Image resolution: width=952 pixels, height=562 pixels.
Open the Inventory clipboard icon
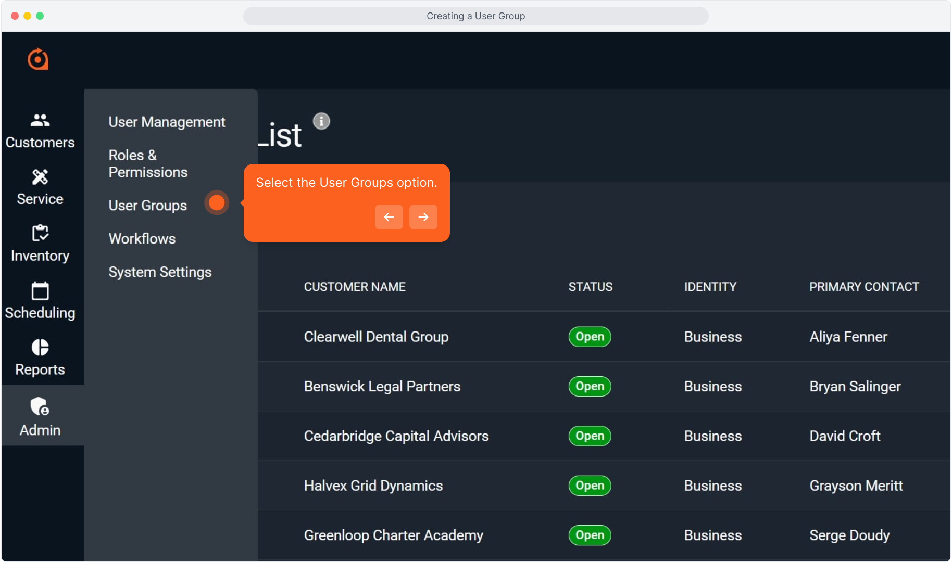(x=40, y=234)
